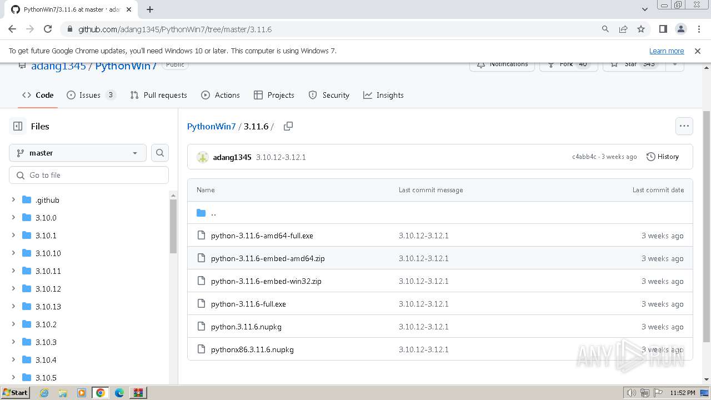Image resolution: width=711 pixels, height=400 pixels.
Task: Open Internet Explorer from the taskbar
Action: click(44, 393)
